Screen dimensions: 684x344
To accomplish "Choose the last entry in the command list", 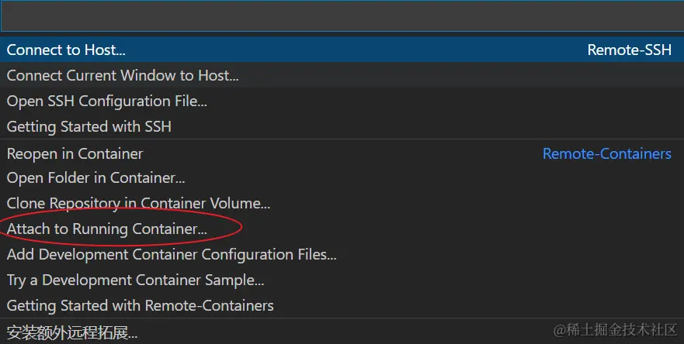I will tap(72, 333).
